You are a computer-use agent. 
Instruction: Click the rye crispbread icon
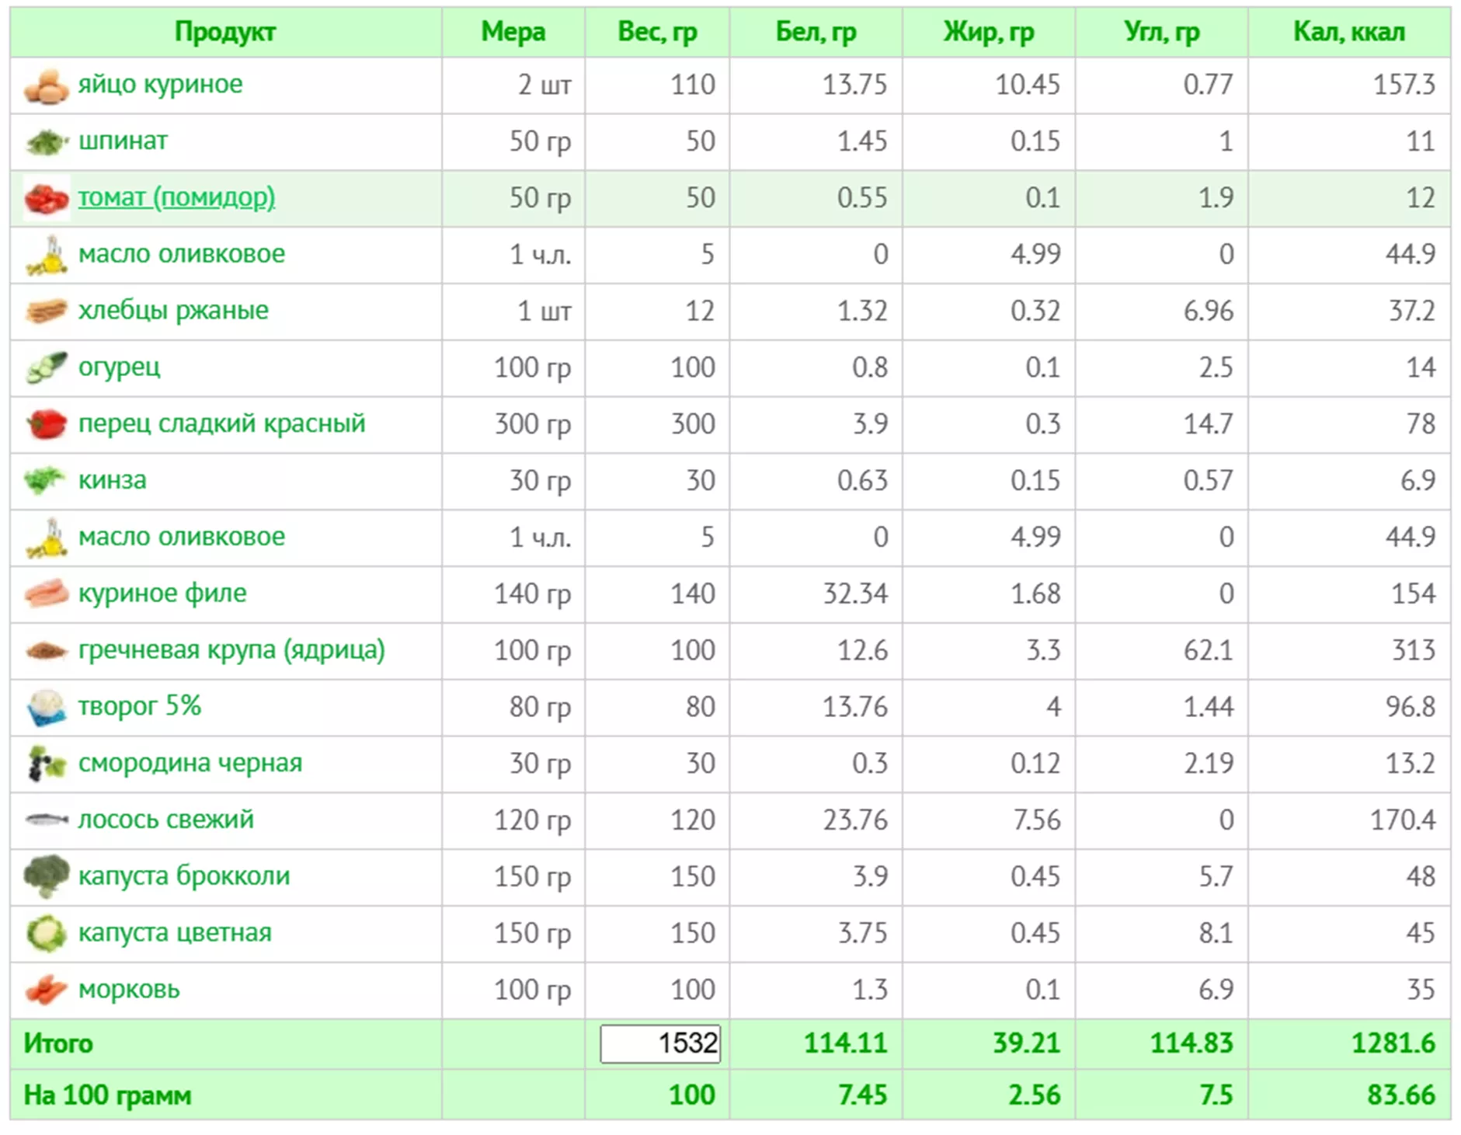46,312
